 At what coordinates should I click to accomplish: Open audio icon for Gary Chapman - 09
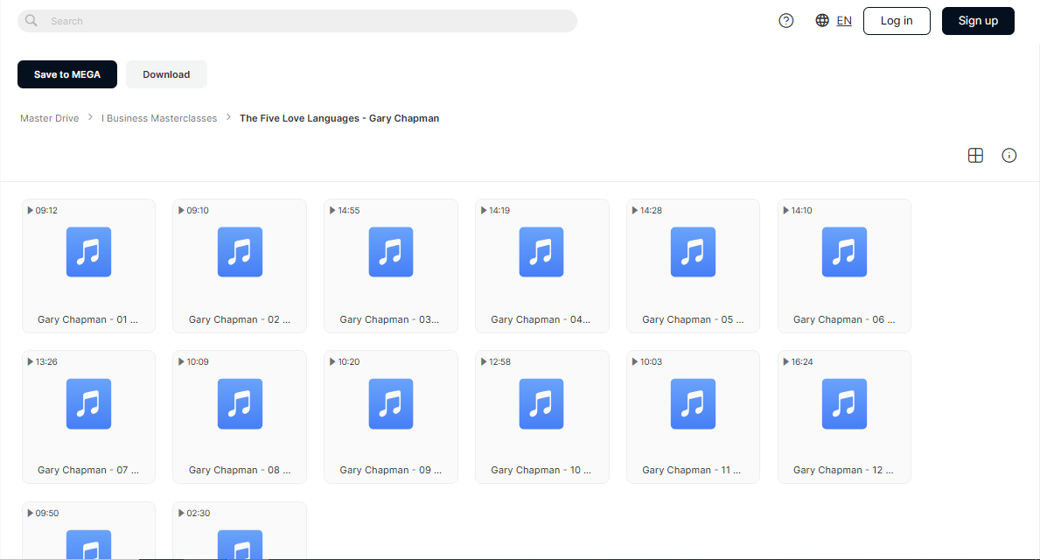tap(391, 403)
